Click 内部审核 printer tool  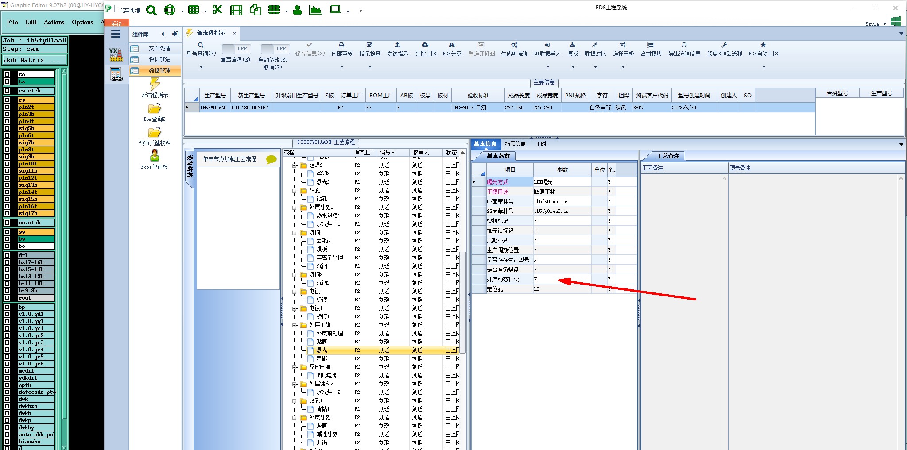point(342,49)
